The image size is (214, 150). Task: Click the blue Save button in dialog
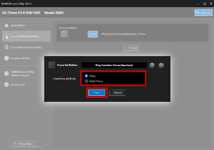[x=97, y=93]
